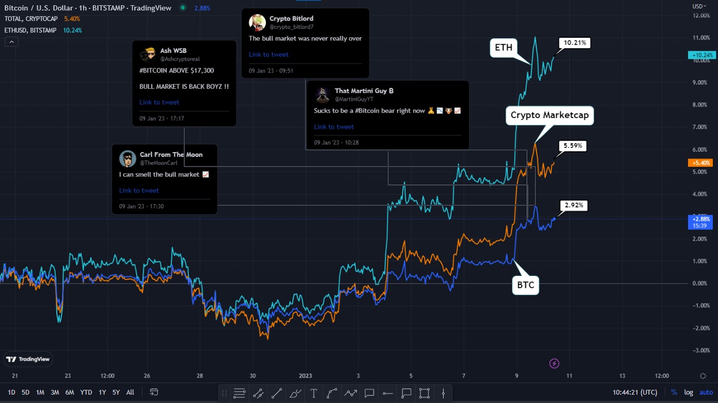
Task: Click That Martini Guy avatar
Action: 322,94
